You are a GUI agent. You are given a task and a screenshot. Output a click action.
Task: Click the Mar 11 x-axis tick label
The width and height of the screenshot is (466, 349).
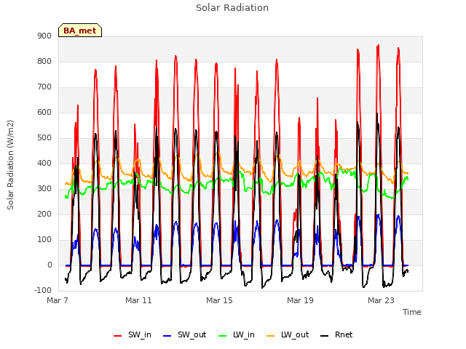[x=138, y=300]
